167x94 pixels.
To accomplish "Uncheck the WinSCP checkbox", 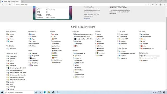I will [x=7, y=82].
